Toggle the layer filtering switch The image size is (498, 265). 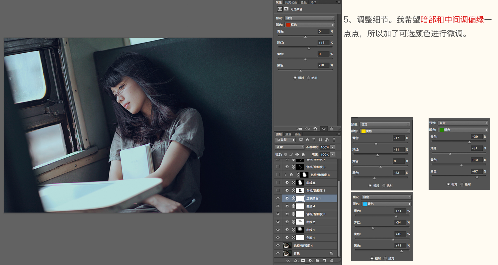click(x=334, y=140)
